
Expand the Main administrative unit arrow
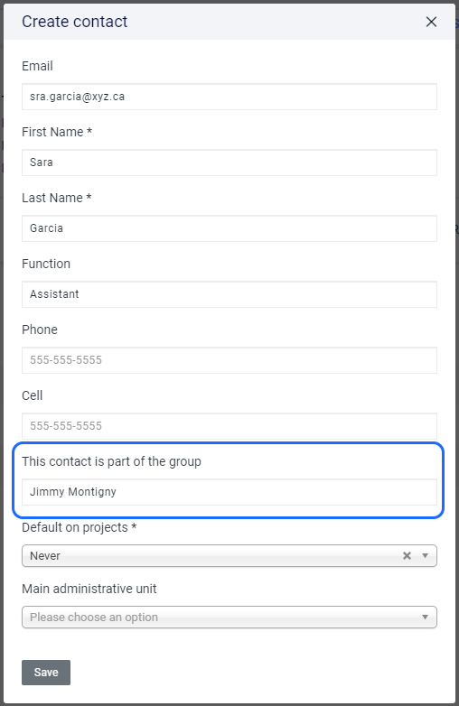pyautogui.click(x=425, y=617)
